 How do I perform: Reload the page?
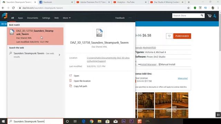[x=13, y=8]
